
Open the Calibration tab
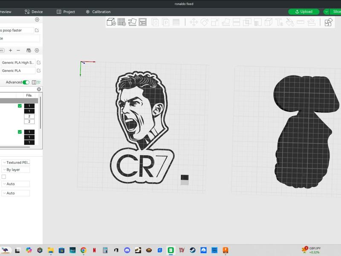click(98, 12)
